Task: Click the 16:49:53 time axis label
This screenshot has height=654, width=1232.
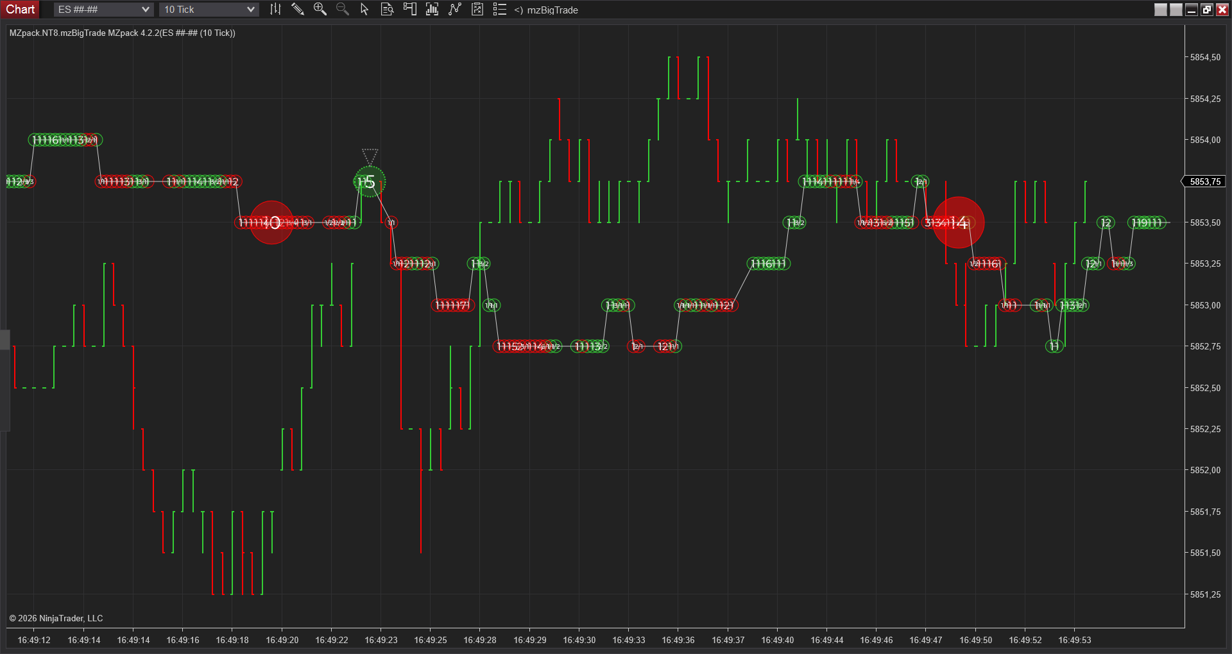Action: point(1075,640)
